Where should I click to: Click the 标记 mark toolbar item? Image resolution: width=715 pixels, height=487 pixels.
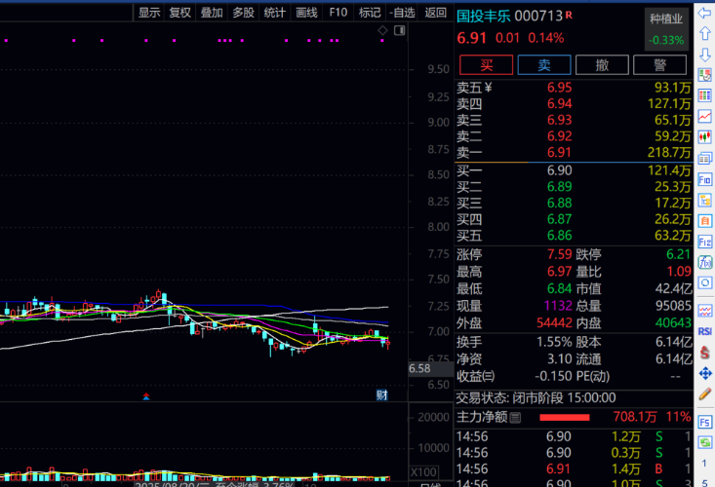(370, 13)
